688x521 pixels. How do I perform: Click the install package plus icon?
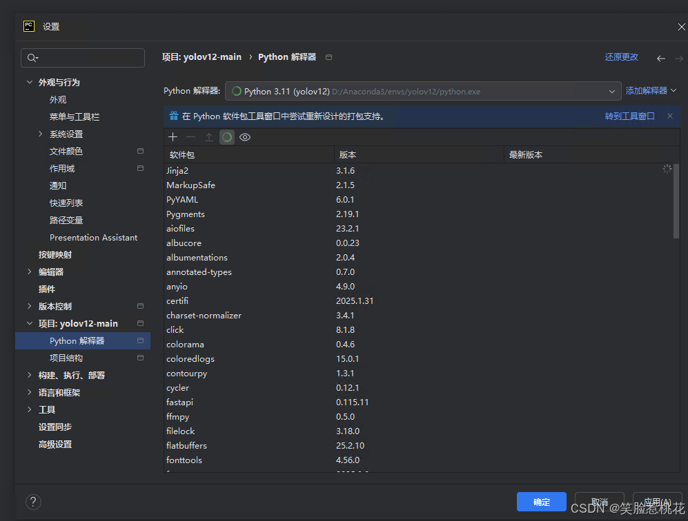coord(173,137)
